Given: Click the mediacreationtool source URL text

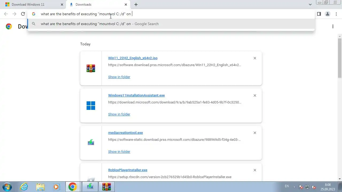Looking at the screenshot, I should click(174, 139).
